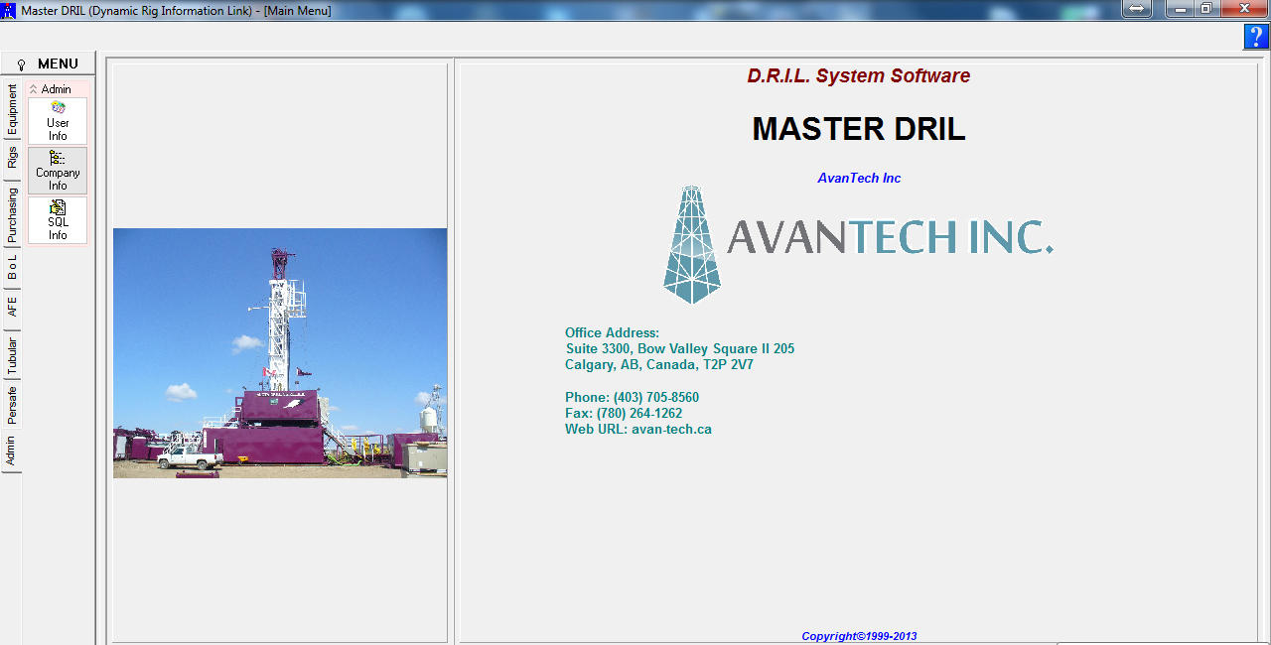
Task: Click the MENU header with lightbulb
Action: click(49, 64)
